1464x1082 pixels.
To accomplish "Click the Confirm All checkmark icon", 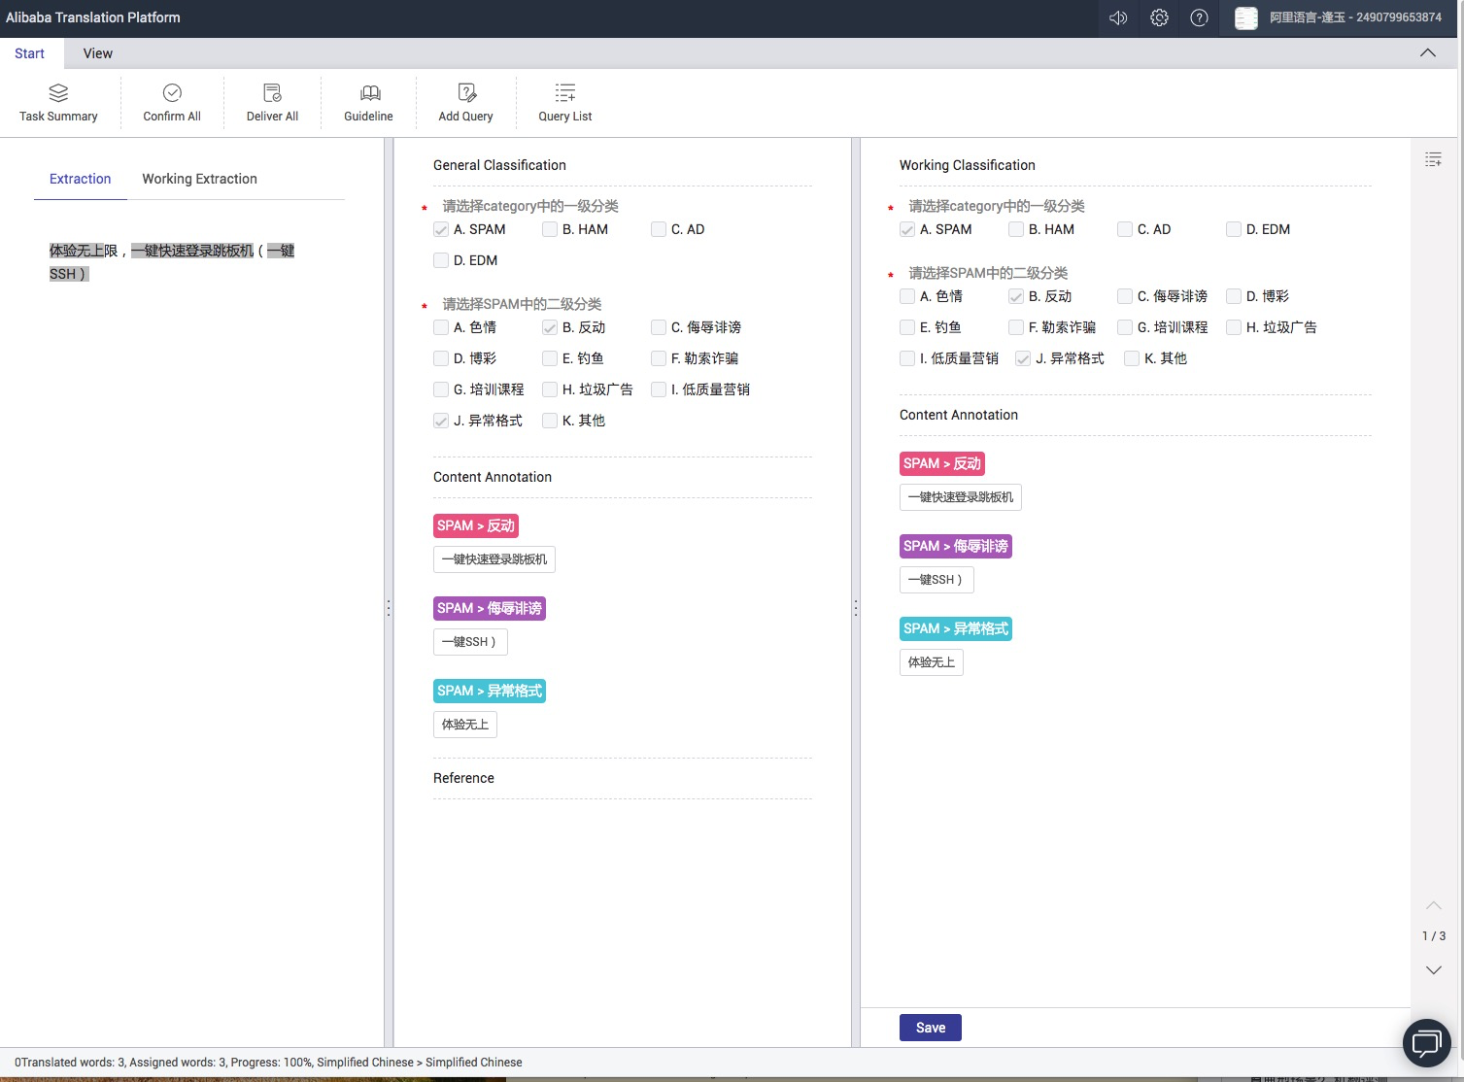I will (x=172, y=93).
